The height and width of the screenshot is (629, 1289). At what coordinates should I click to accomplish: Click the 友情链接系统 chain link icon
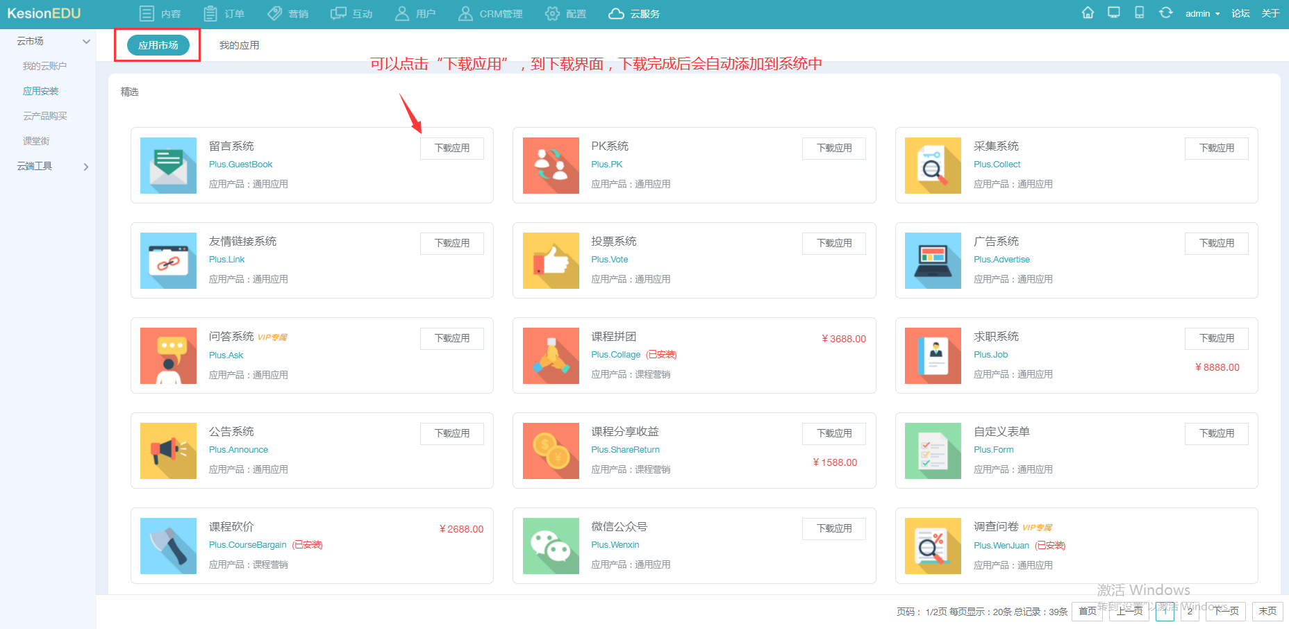[x=168, y=260]
